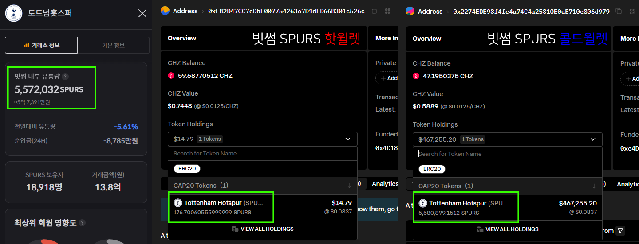639x244 pixels.
Task: Click the 18,918명 SPURS holders count
Action: pos(44,187)
